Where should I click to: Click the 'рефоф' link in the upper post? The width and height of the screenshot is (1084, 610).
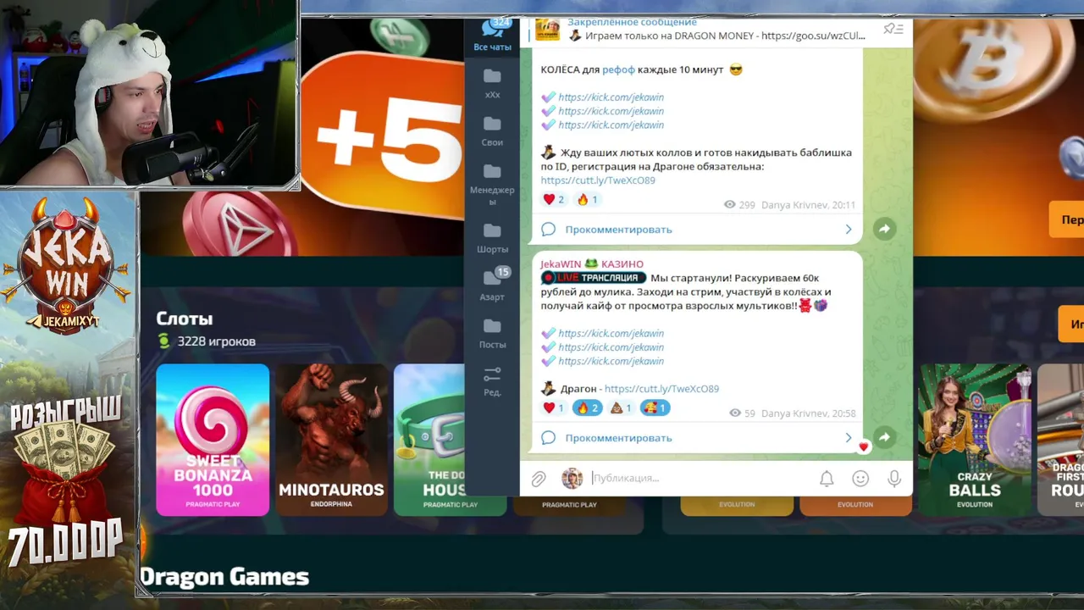pyautogui.click(x=618, y=69)
